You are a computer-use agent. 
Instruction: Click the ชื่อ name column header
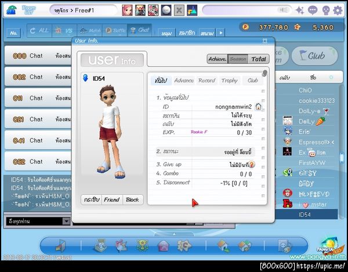[x=313, y=78]
